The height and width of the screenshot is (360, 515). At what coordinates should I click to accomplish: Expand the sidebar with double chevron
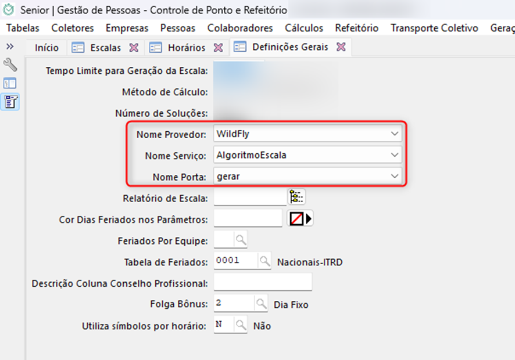click(x=10, y=46)
